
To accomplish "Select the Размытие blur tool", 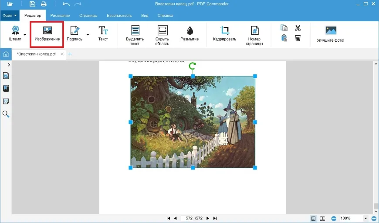I will pos(189,33).
